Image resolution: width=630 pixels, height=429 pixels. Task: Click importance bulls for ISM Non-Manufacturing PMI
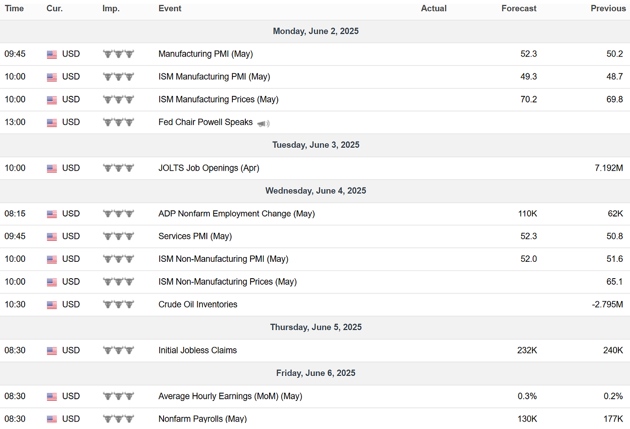coord(118,259)
